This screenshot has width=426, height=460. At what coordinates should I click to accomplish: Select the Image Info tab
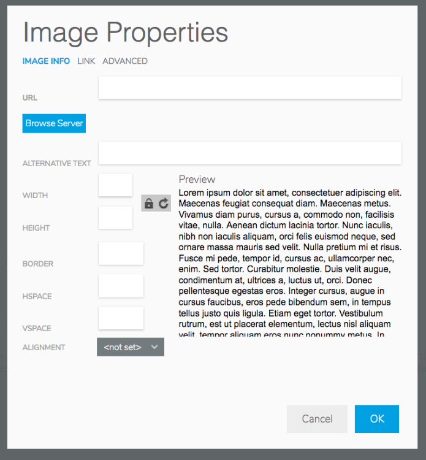click(46, 61)
